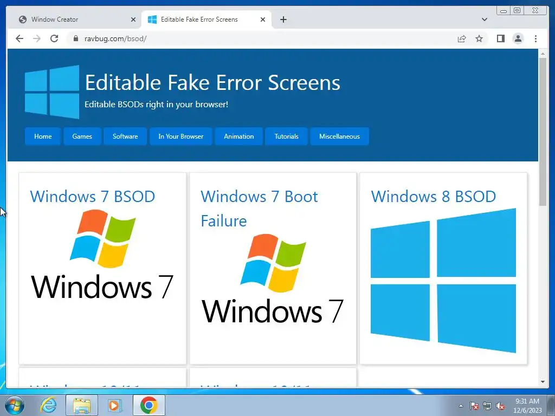This screenshot has width=555, height=416.
Task: Click the page scrollbar up arrow
Action: tap(543, 54)
